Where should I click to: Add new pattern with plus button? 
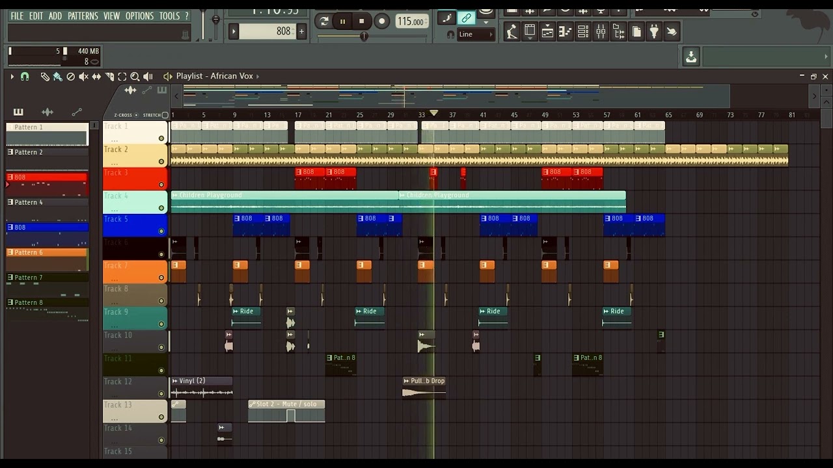tap(301, 31)
